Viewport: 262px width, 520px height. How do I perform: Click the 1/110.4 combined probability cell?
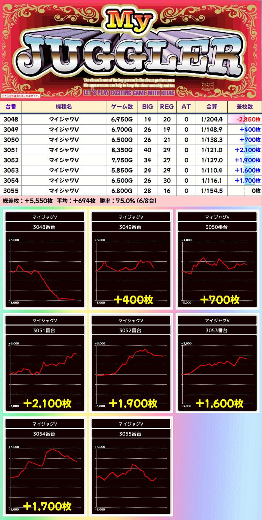[x=212, y=170]
